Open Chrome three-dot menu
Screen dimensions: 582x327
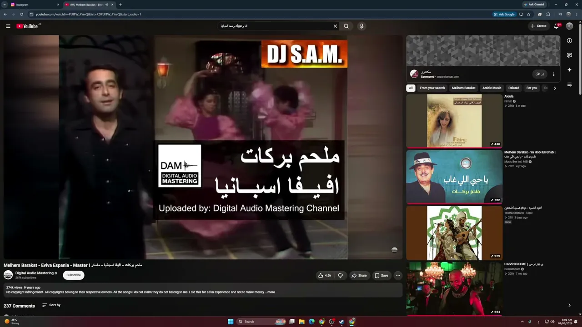click(x=576, y=14)
